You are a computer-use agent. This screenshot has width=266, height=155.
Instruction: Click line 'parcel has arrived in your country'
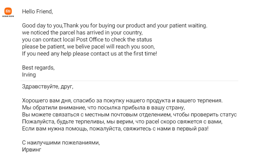[82, 33]
